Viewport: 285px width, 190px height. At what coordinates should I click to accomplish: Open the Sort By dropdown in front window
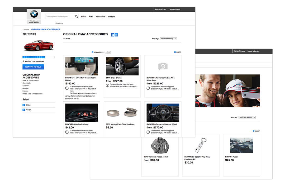click(168, 39)
